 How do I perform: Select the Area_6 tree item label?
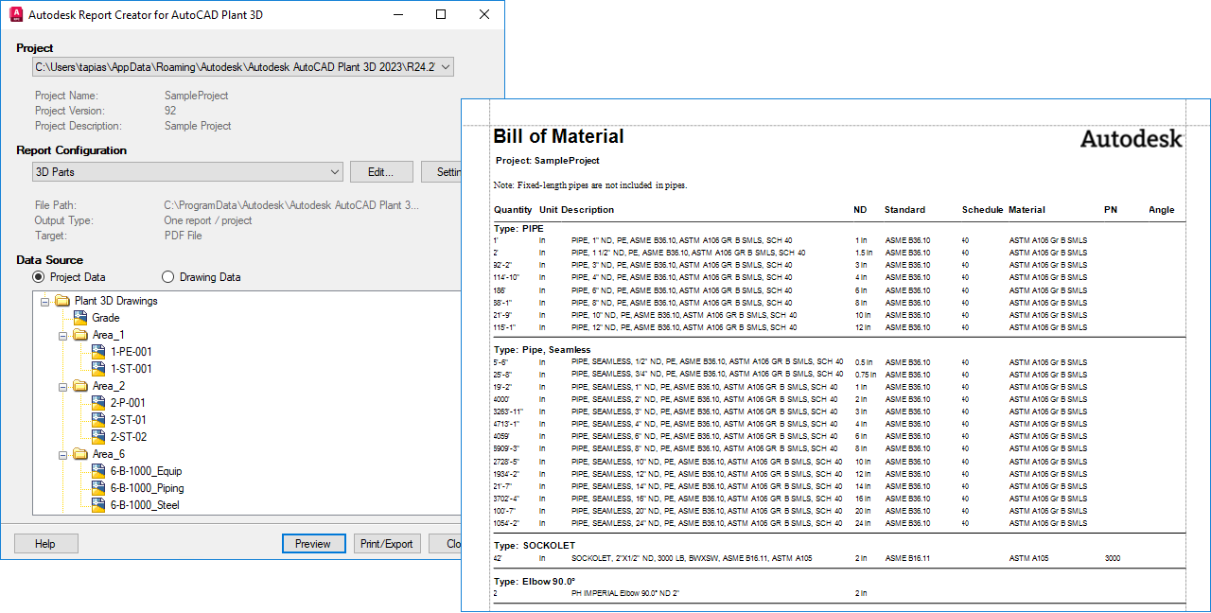(x=109, y=454)
